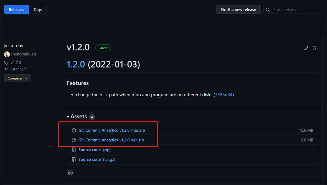Edit release with the pencil icon

[x=306, y=48]
